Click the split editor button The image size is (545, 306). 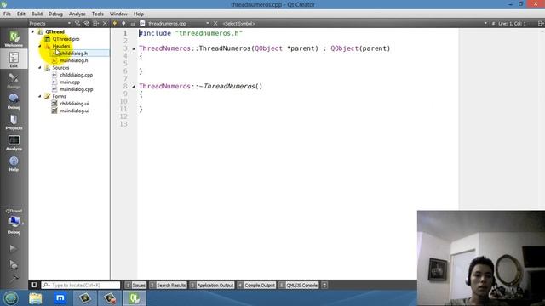[541, 23]
